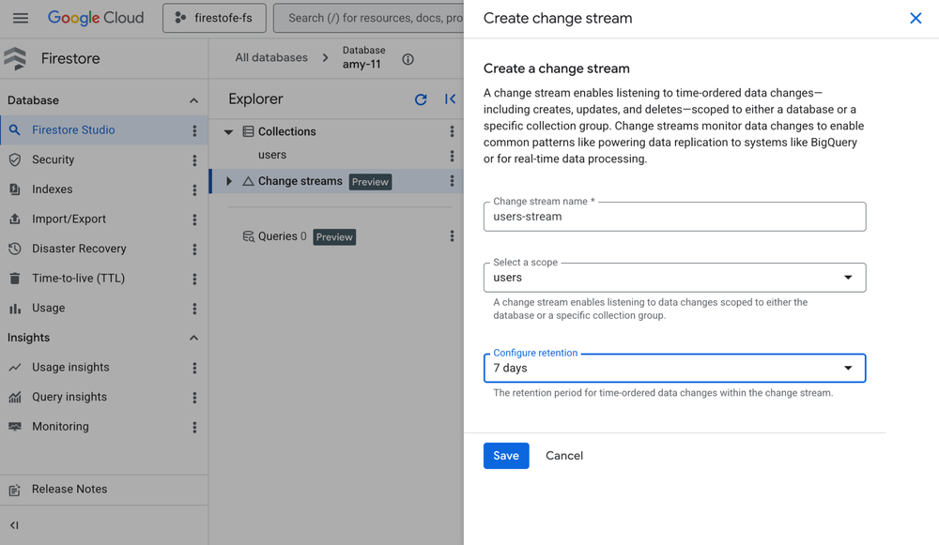
Task: Collapse the Insights section
Action: 193,338
